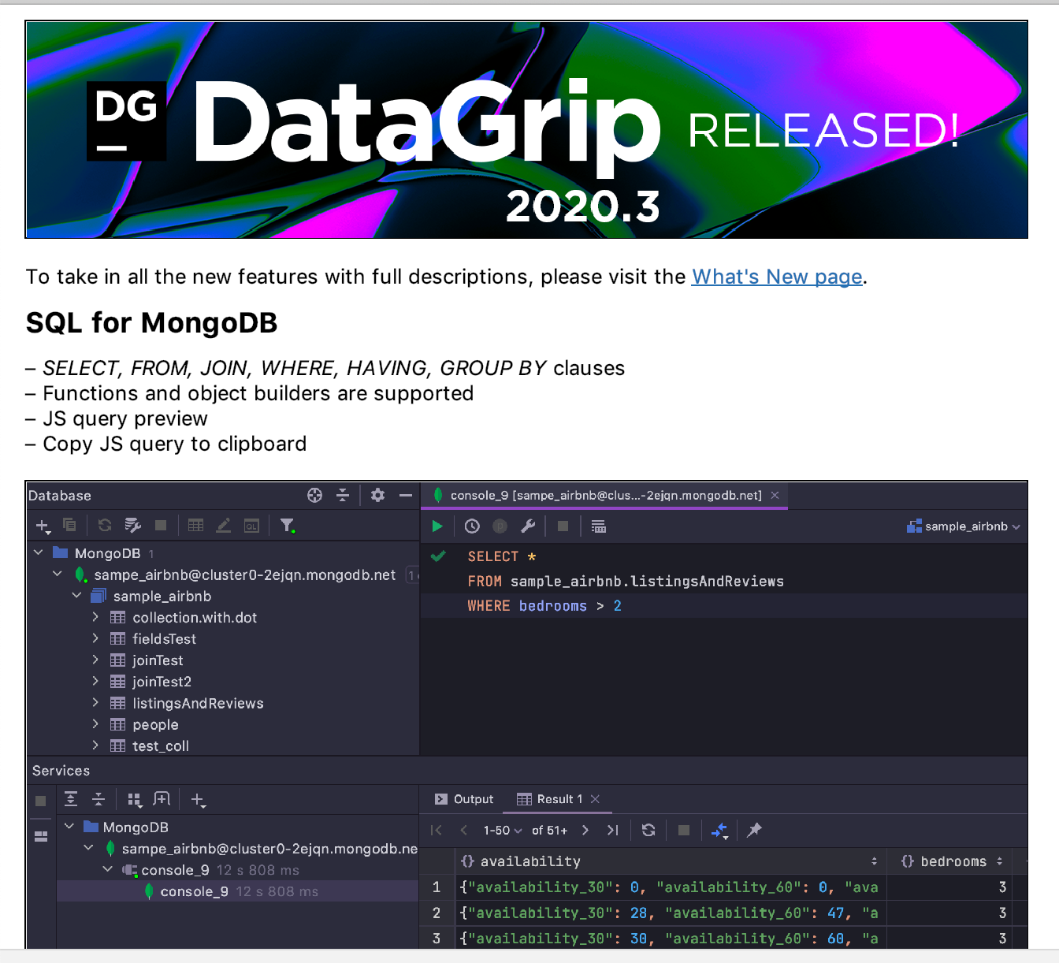Collapse the sample_airbnb database node
This screenshot has height=963, width=1059.
pyautogui.click(x=76, y=595)
